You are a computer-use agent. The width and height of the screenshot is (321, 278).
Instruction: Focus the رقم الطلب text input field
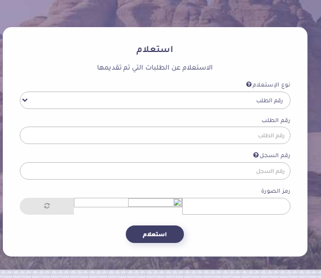tap(155, 135)
